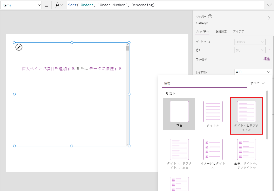Click the layout 検索 search field
Image resolution: width=274 pixels, height=191 pixels.
pyautogui.click(x=205, y=83)
